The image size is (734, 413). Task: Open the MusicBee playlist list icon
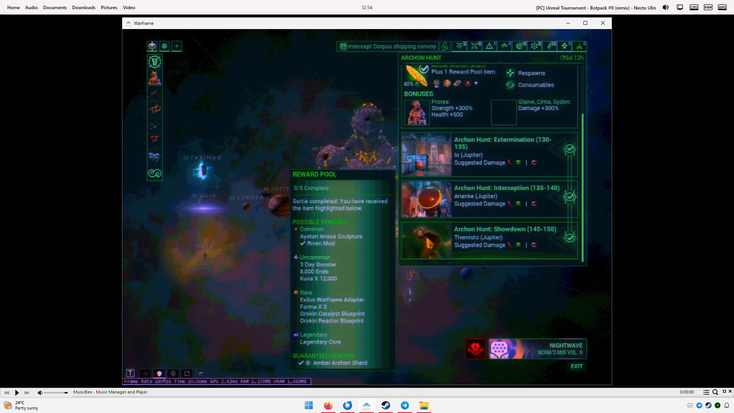click(x=706, y=392)
